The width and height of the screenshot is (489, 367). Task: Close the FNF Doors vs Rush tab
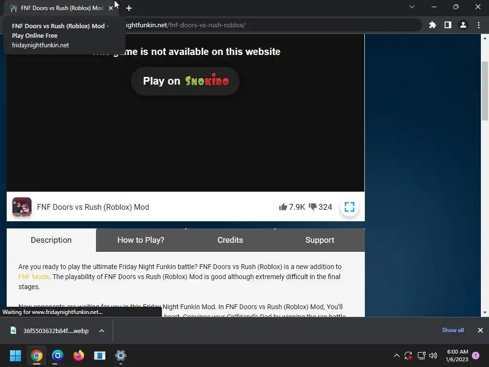[111, 8]
